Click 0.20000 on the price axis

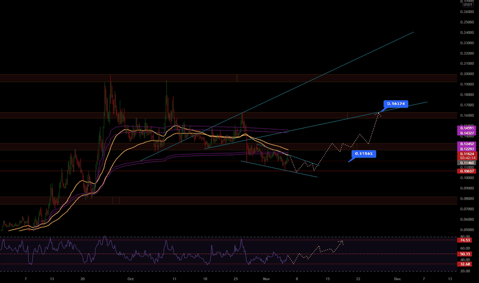tap(467, 74)
